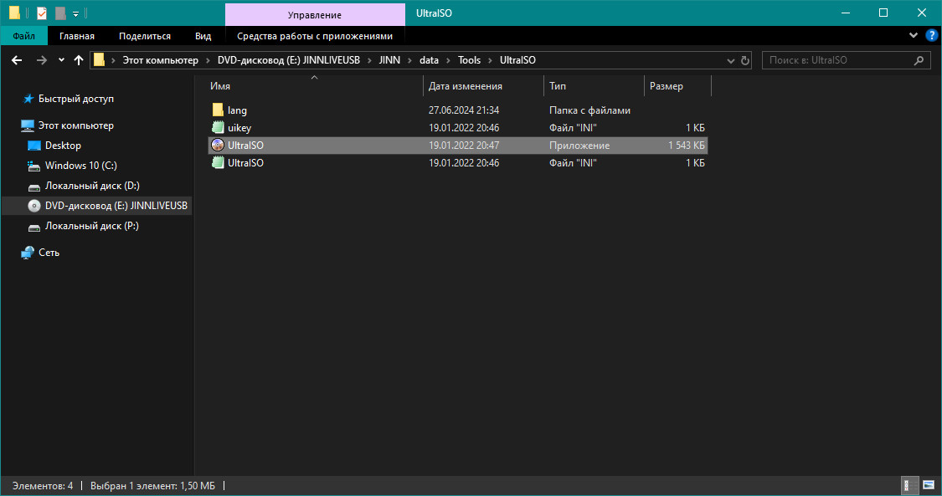The height and width of the screenshot is (496, 942).
Task: Expand the ribbon using the chevron
Action: tap(914, 36)
